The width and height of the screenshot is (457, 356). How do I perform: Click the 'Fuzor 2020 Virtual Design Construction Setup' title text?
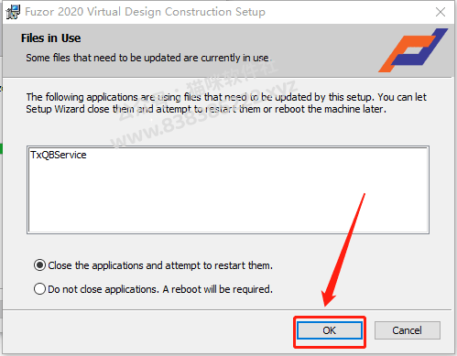(x=145, y=12)
